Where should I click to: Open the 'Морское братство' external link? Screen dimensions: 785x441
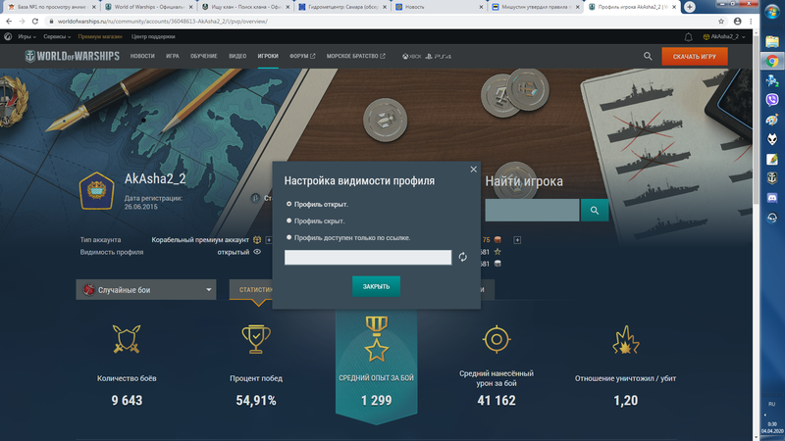(356, 57)
